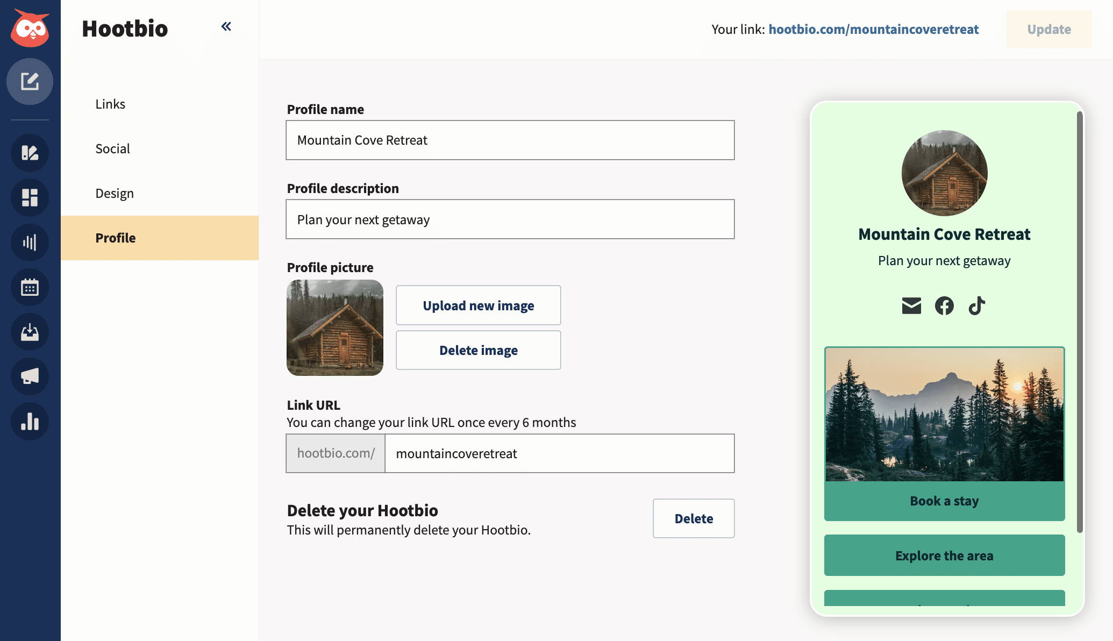This screenshot has width=1113, height=641.
Task: Click the Hootsuite owl logo icon
Action: coord(30,30)
